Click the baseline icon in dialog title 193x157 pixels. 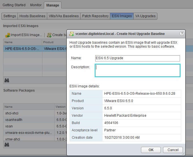(x=71, y=34)
